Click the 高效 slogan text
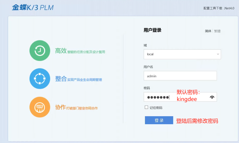This screenshot has width=239, height=143. [x=80, y=51]
